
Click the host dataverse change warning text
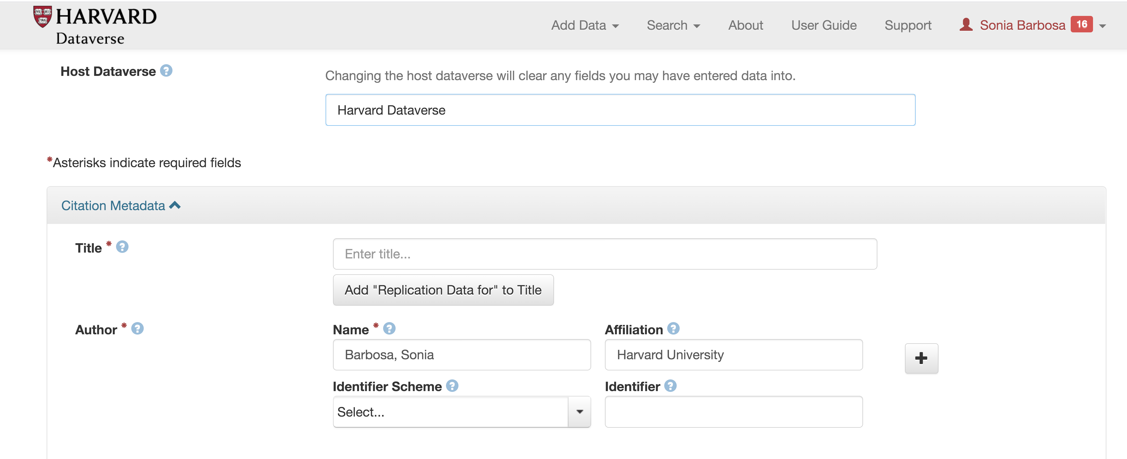tap(560, 76)
